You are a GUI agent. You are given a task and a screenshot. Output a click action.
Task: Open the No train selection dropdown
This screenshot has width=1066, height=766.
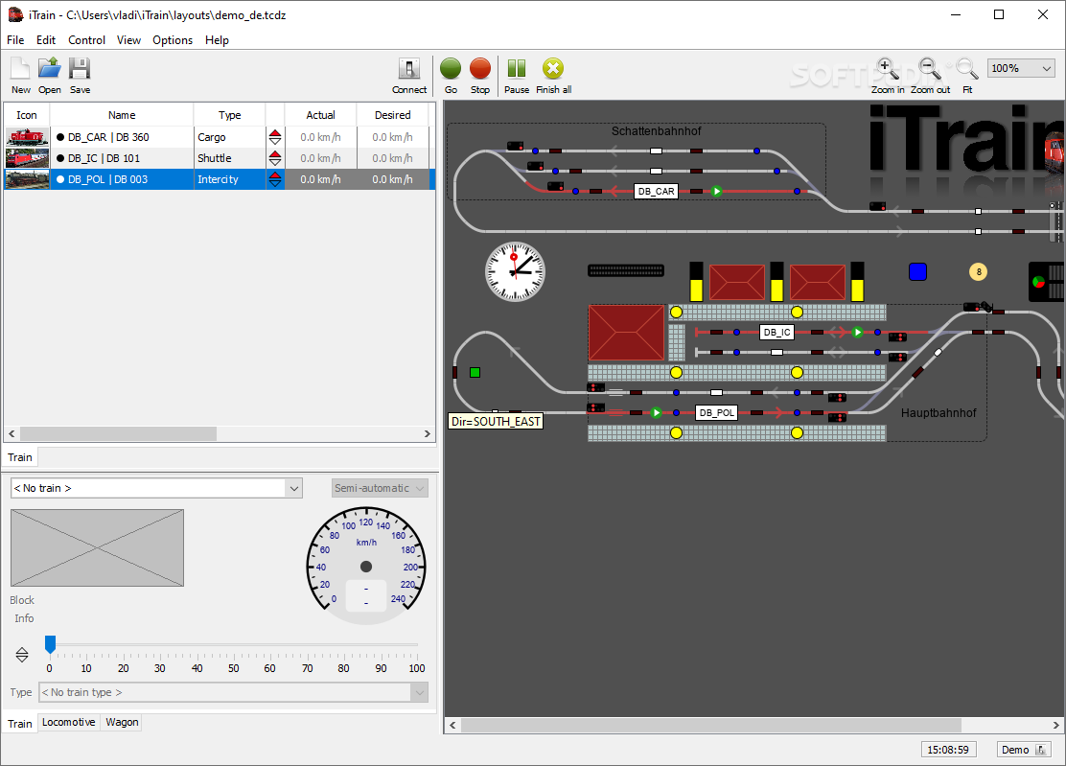click(x=156, y=488)
